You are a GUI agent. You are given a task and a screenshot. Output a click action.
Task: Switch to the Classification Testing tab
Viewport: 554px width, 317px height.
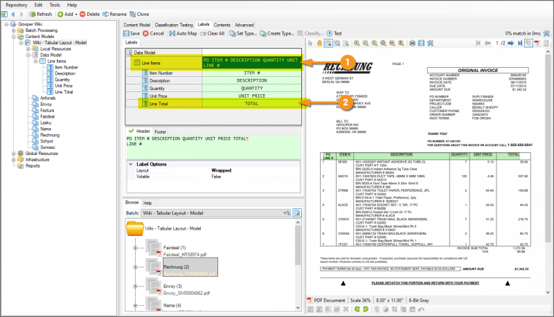point(174,24)
